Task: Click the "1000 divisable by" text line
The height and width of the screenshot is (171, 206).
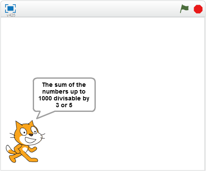Action: 64,98
